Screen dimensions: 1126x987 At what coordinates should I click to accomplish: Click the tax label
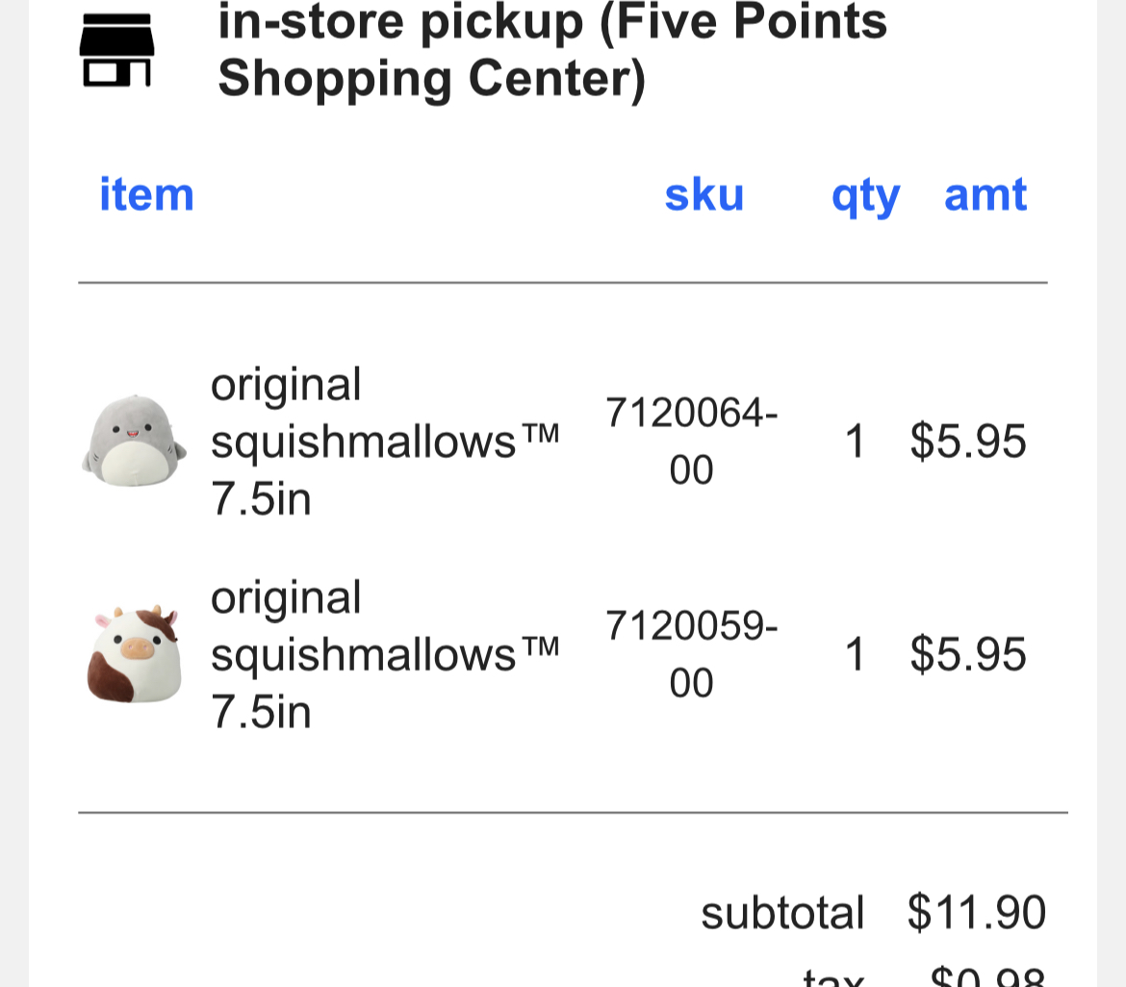tap(833, 976)
